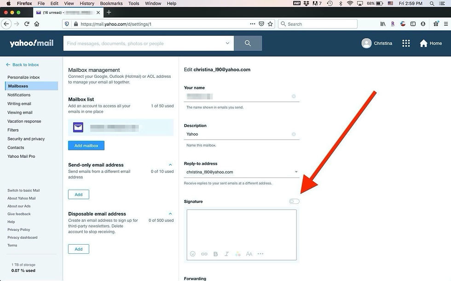Viewport: 451px width, 281px height.
Task: Open a new browser tab
Action: pos(109,12)
